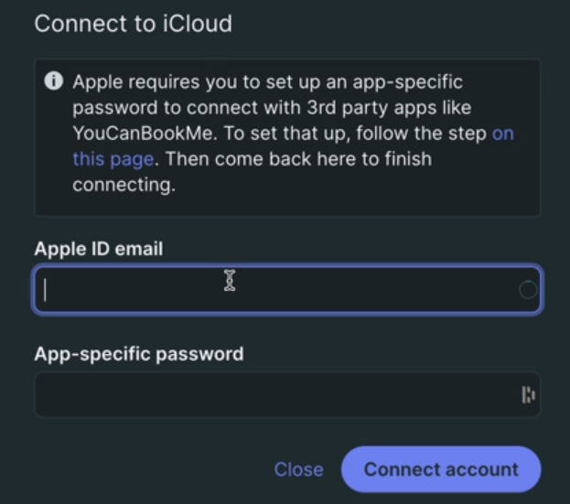Image resolution: width=570 pixels, height=504 pixels.
Task: Click the word "iCloud" in the title
Action: coord(197,23)
